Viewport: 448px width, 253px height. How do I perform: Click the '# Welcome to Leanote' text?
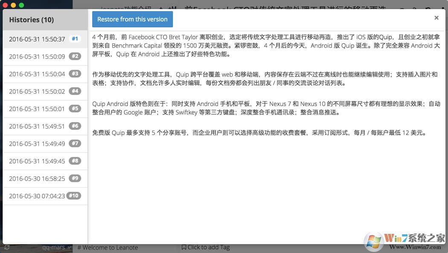[x=108, y=247]
